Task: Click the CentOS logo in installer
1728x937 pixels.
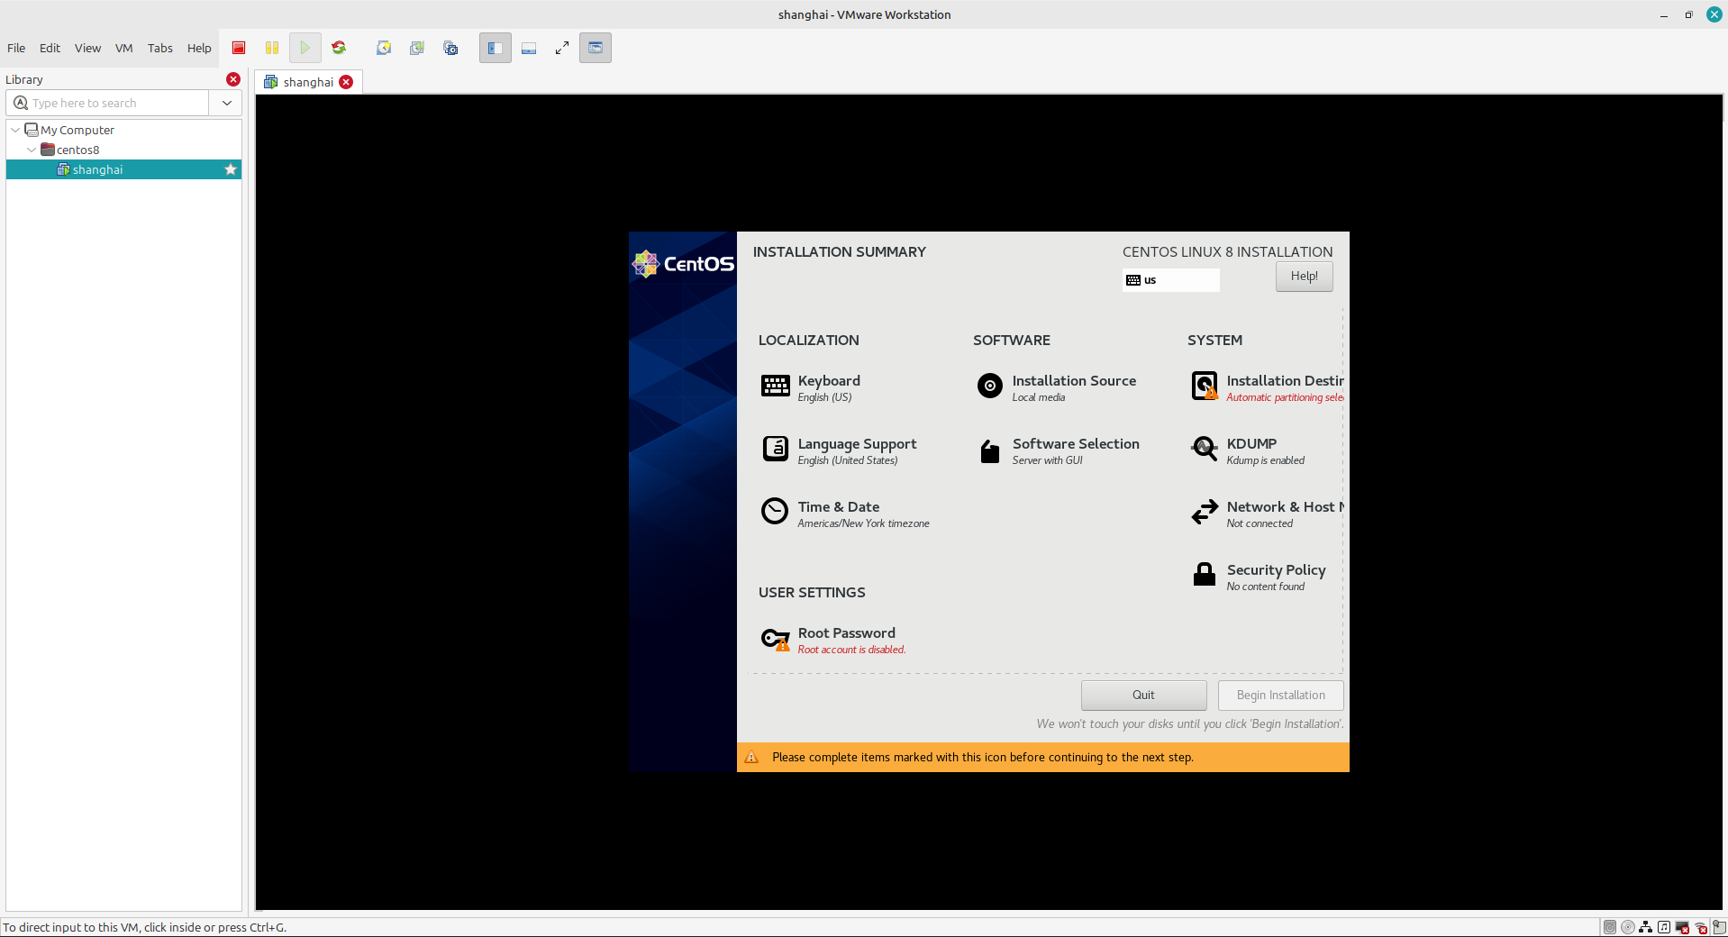Action: tap(683, 263)
